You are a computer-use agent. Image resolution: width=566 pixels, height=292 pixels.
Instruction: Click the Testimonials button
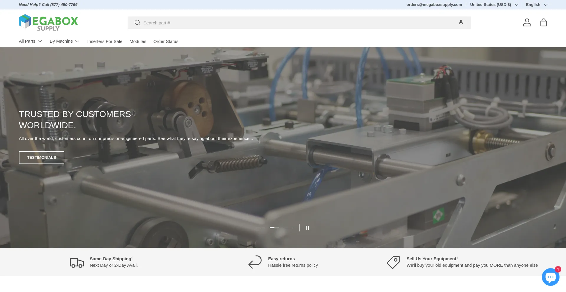(x=42, y=158)
